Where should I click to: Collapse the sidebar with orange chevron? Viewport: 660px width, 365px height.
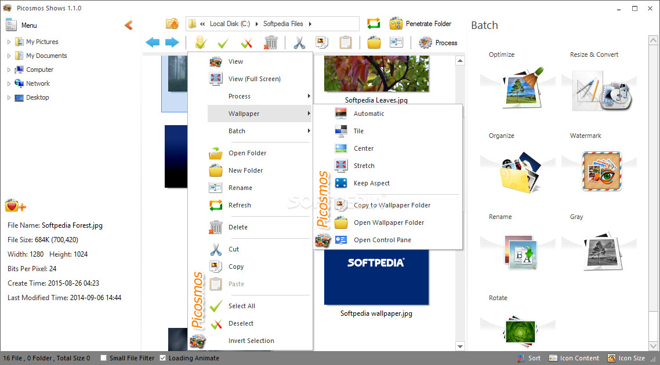click(129, 25)
